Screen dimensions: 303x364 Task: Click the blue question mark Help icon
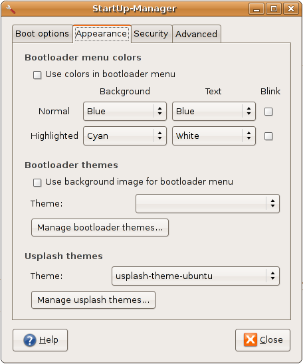tap(30, 340)
